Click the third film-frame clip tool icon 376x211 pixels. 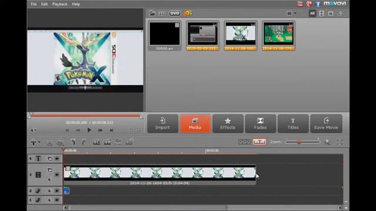(118, 142)
